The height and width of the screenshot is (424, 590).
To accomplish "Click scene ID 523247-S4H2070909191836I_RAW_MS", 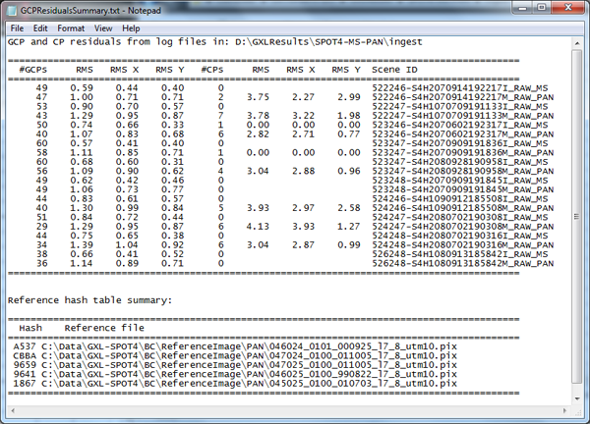I will (460, 143).
